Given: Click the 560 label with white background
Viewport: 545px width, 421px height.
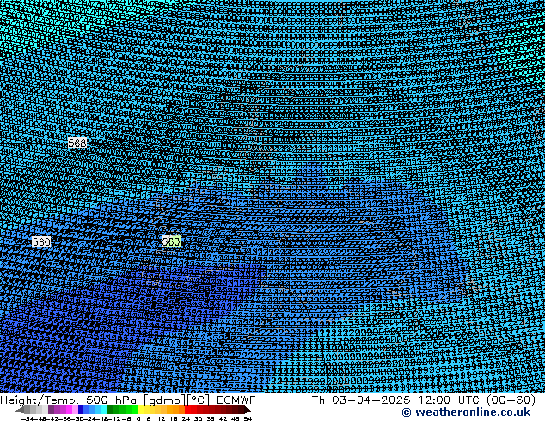Looking at the screenshot, I should click(41, 241).
